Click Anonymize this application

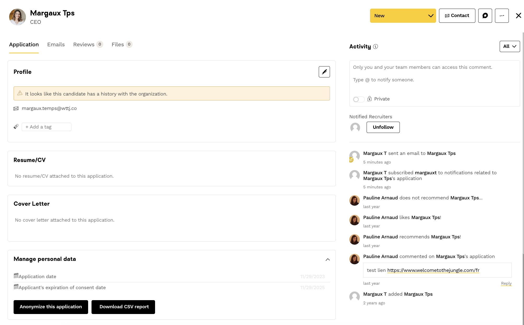coord(51,307)
